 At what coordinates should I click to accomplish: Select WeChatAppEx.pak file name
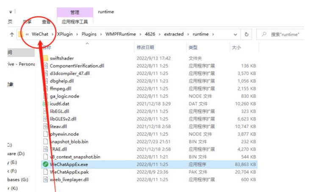click(69, 172)
